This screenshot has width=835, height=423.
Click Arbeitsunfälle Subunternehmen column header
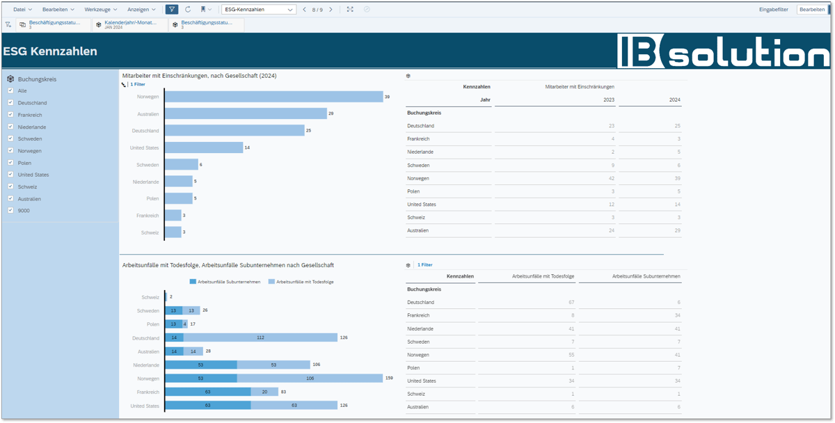pyautogui.click(x=646, y=276)
